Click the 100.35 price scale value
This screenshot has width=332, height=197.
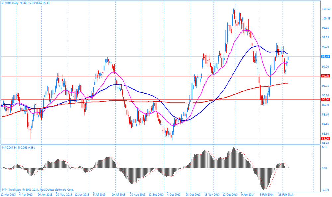[326, 18]
